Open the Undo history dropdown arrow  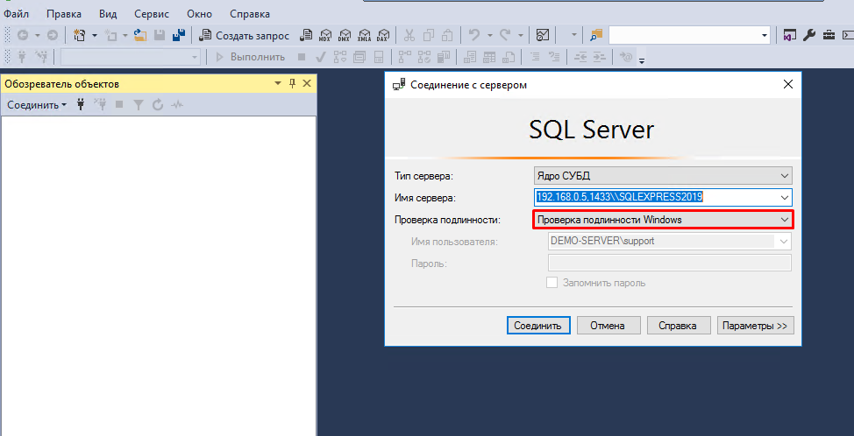pyautogui.click(x=489, y=35)
